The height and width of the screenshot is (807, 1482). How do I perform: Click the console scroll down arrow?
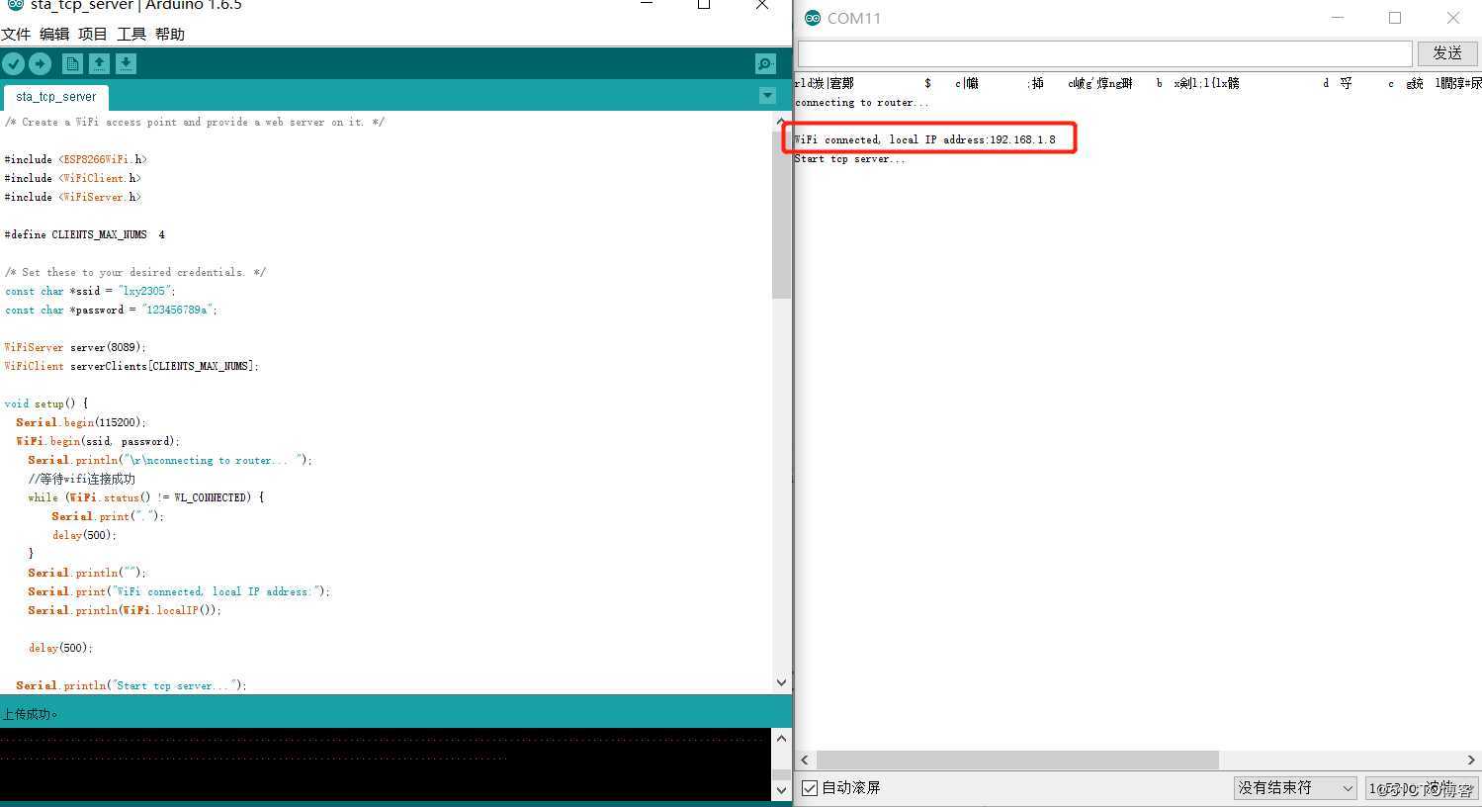click(x=781, y=790)
